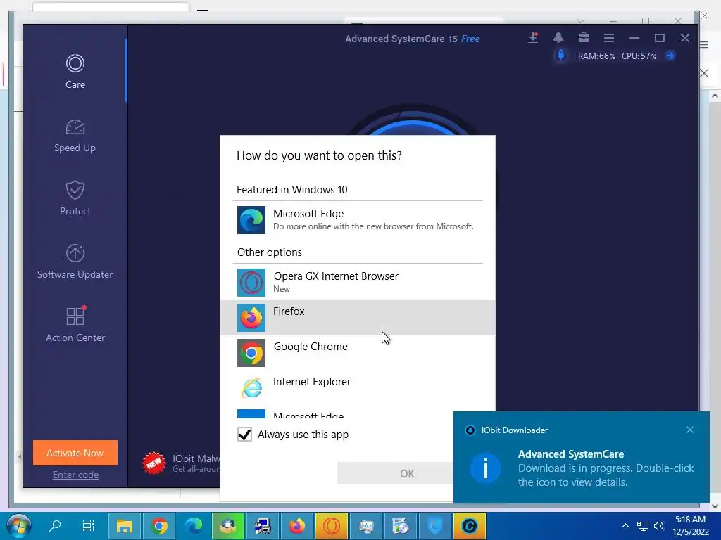Switch to Advanced SystemCare taskbar icon
Viewport: 721px width, 540px height.
click(x=470, y=526)
